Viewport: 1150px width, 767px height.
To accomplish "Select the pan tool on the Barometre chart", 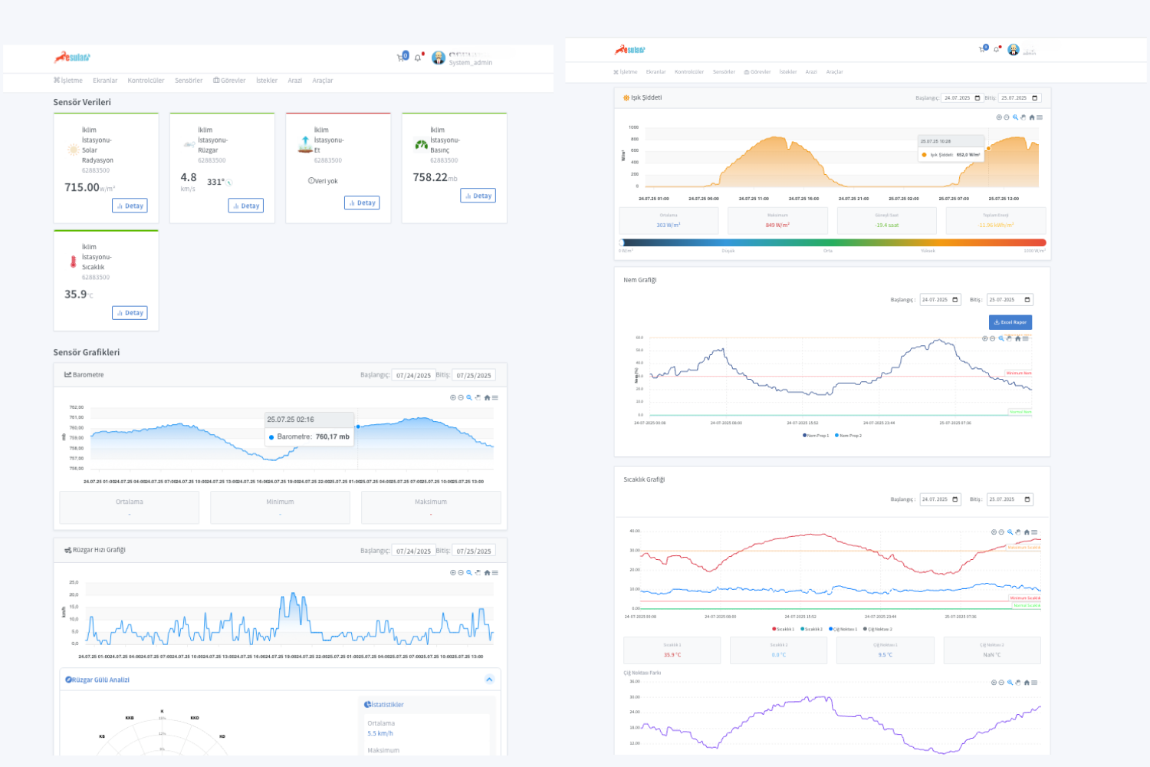I will coord(478,397).
